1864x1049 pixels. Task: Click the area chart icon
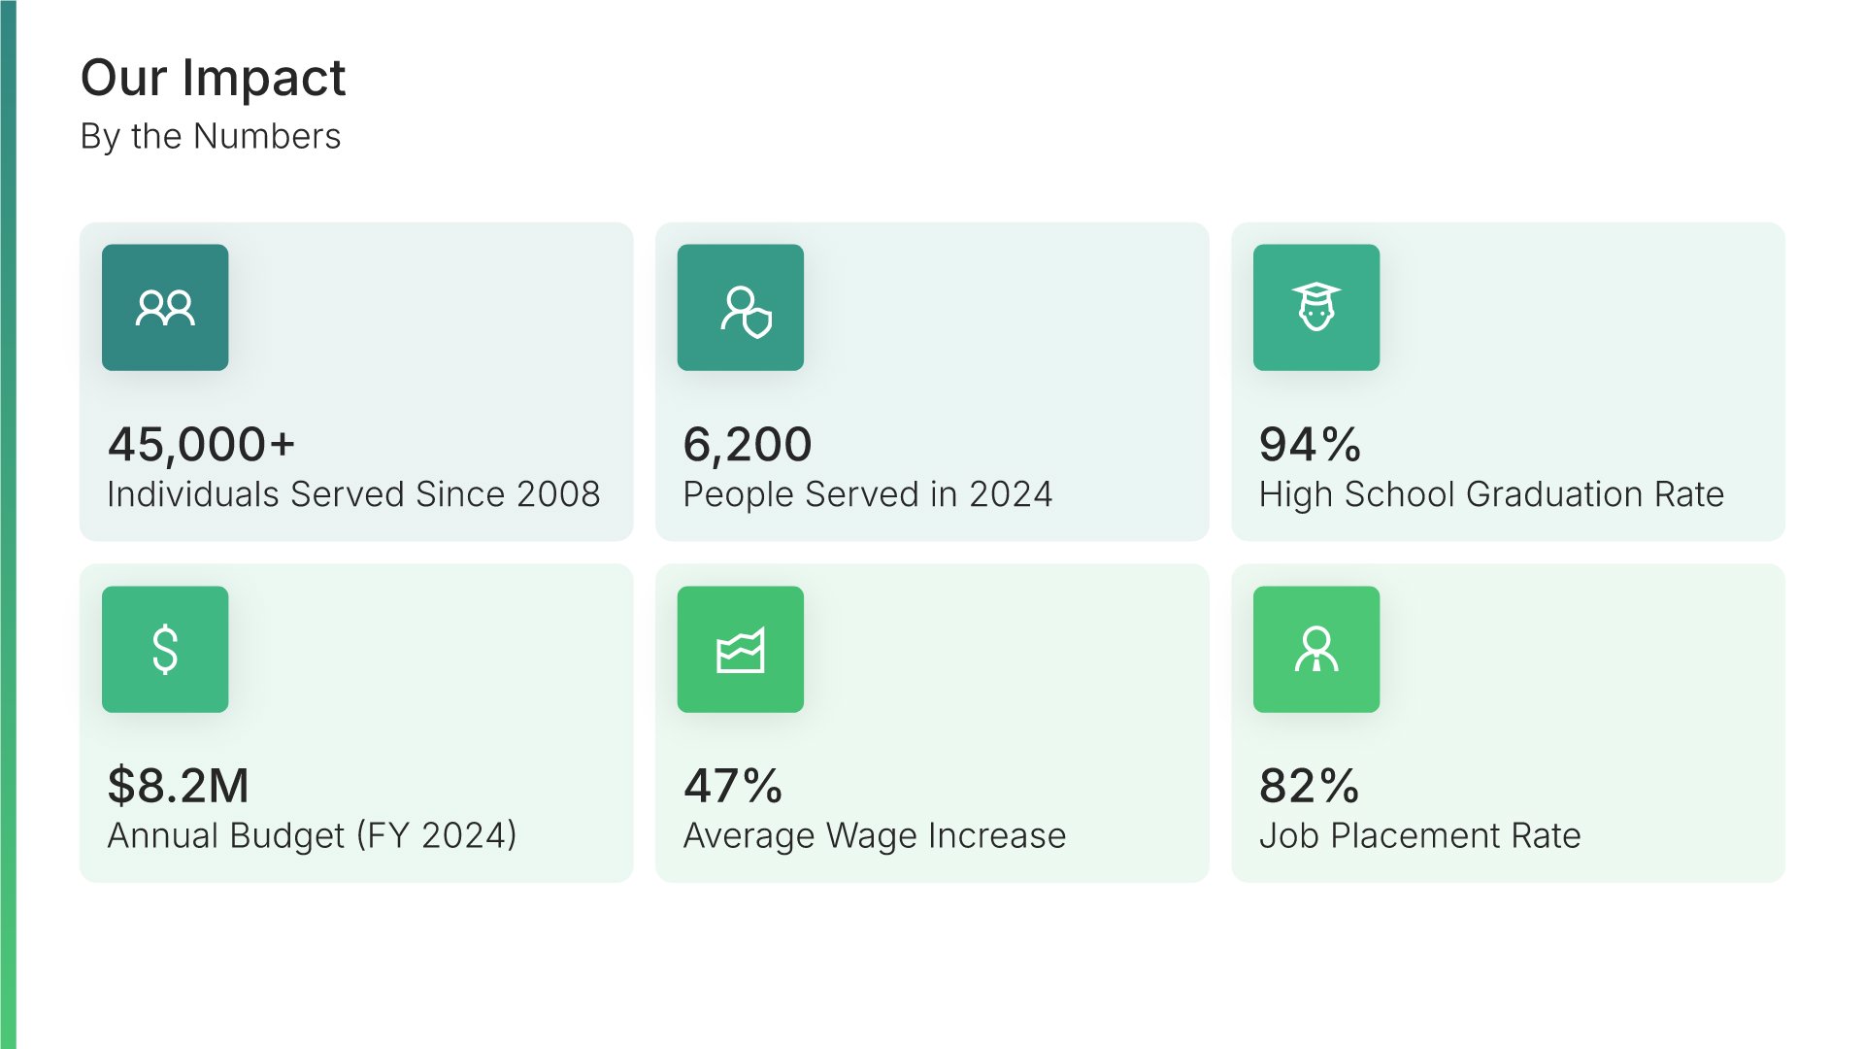(741, 649)
